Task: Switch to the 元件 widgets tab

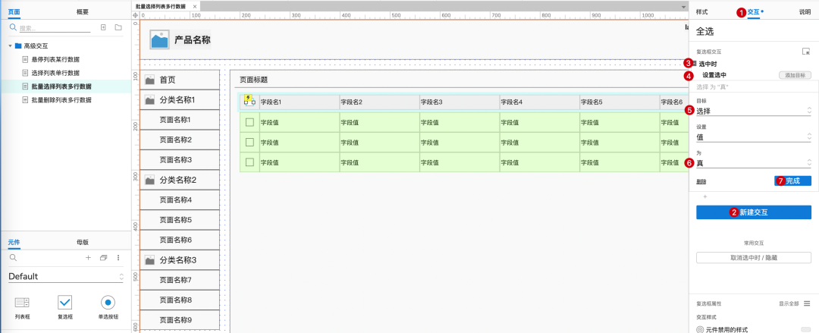Action: tap(14, 242)
